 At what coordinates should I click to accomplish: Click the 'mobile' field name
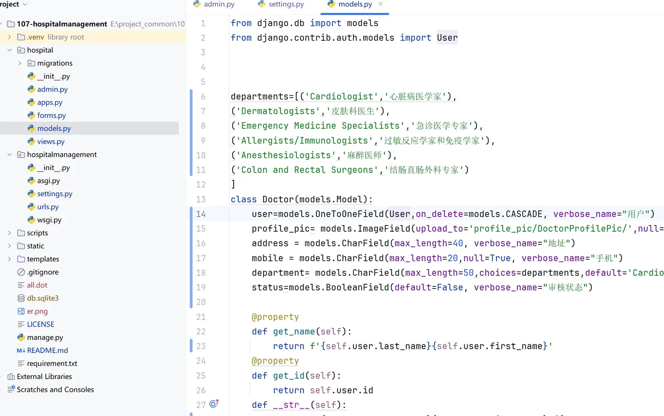click(267, 258)
